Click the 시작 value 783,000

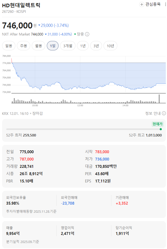pyautogui.click(x=102, y=152)
